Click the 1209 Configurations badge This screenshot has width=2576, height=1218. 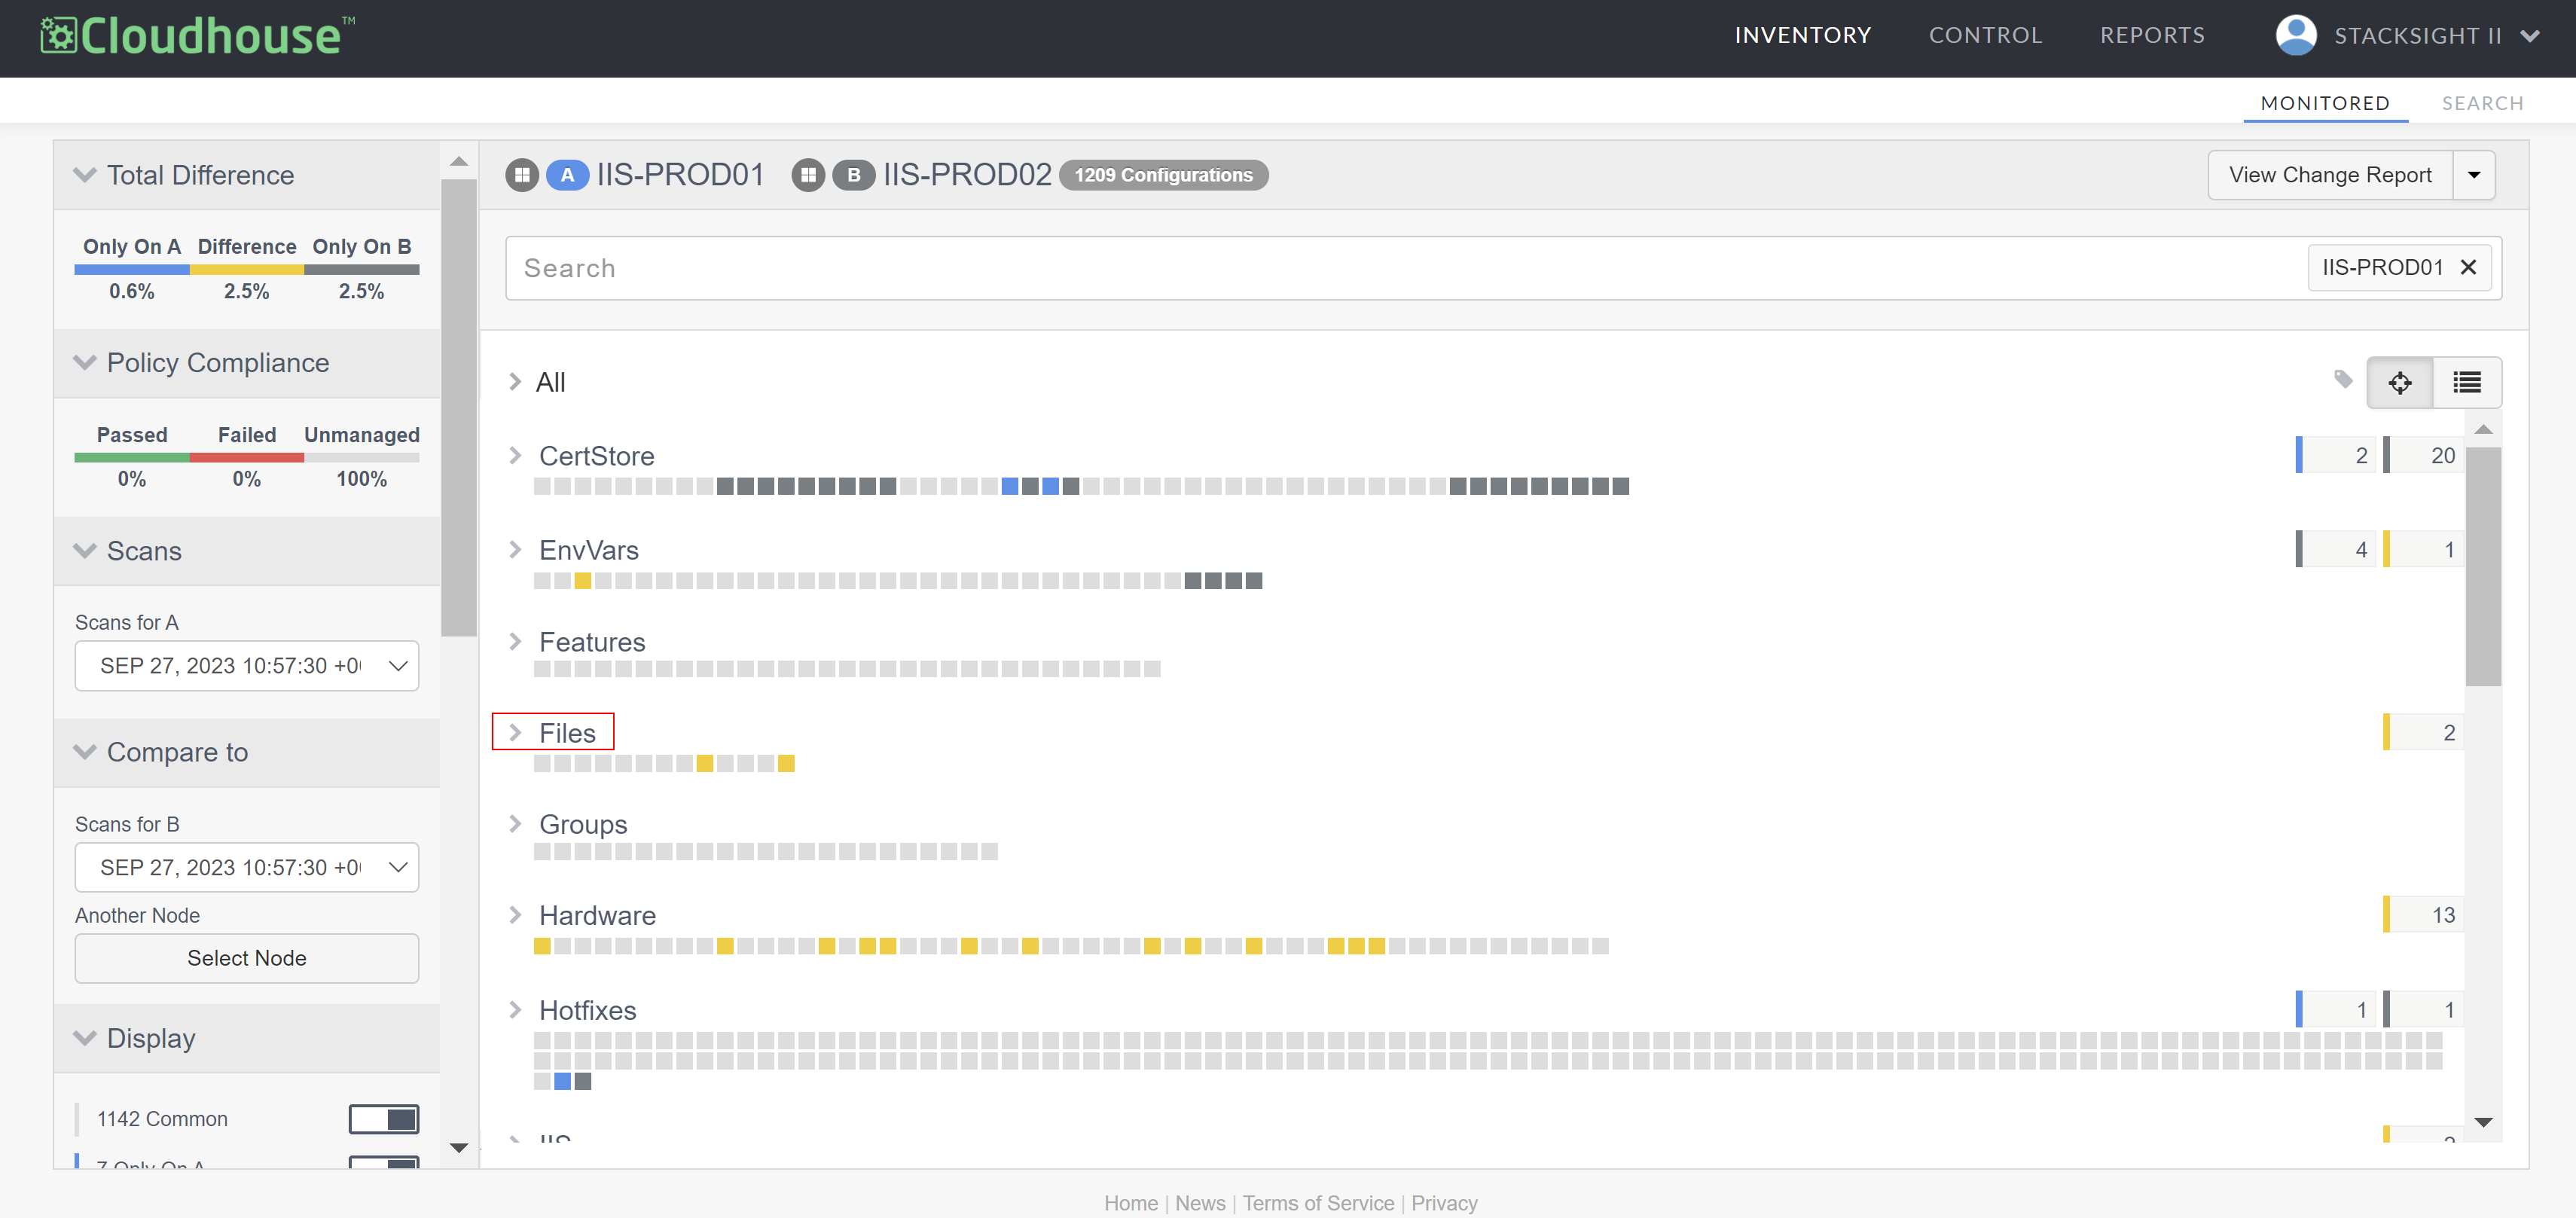[1163, 175]
